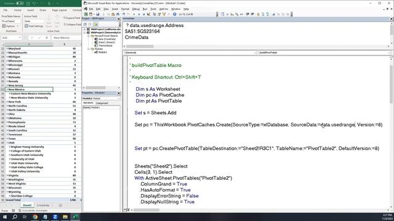The image size is (394, 221).
Task: Click the Run Sub play icon
Action: click(x=134, y=14)
